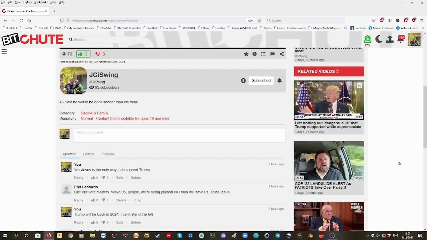The image size is (427, 240).
Task: Click the Related Videos help icon
Action: (338, 71)
